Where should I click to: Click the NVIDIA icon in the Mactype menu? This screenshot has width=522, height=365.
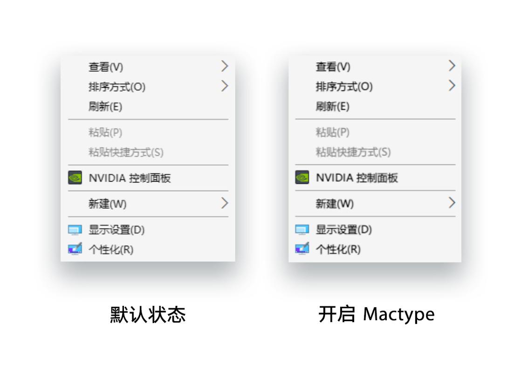(x=302, y=177)
